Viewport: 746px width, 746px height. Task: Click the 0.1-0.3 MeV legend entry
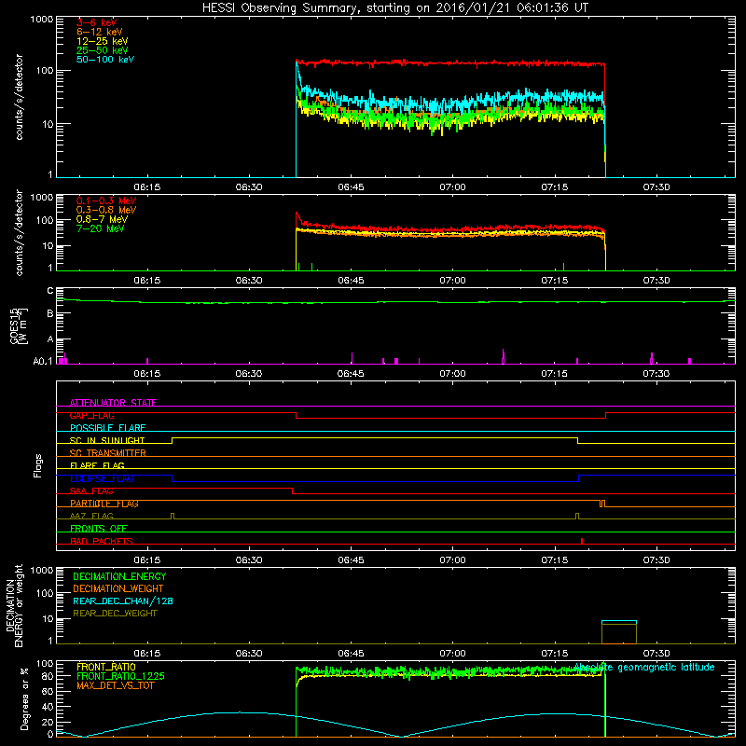106,200
